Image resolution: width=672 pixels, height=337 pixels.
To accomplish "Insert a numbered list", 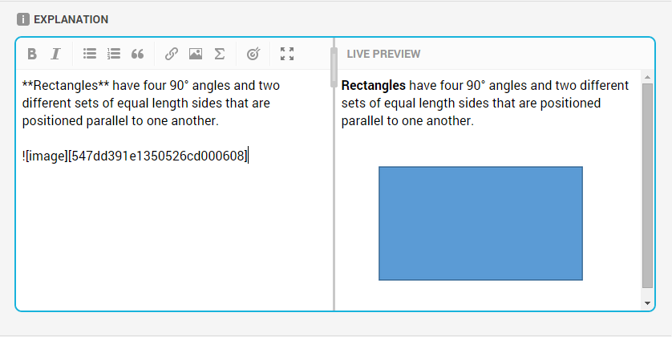I will (114, 54).
